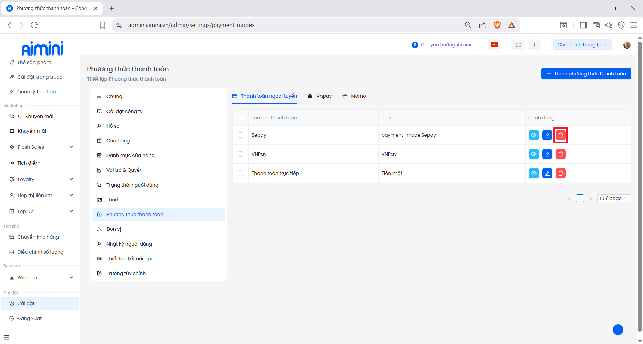Image resolution: width=643 pixels, height=344 pixels.
Task: Switch to the Vnpay tab
Action: coord(320,96)
